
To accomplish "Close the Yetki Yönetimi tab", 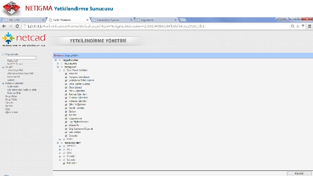I will (87, 20).
